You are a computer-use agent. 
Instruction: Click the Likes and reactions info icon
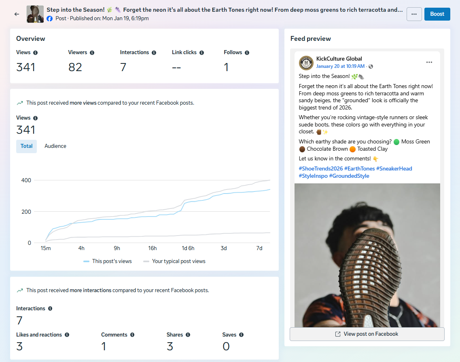[67, 335]
